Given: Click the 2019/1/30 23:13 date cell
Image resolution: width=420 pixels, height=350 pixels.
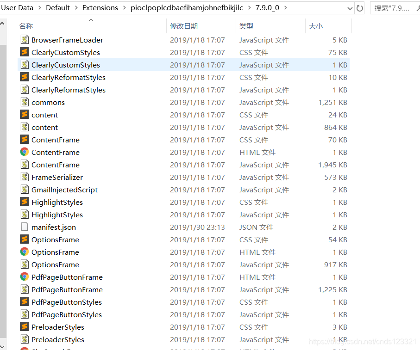Looking at the screenshot, I should coord(197,227).
